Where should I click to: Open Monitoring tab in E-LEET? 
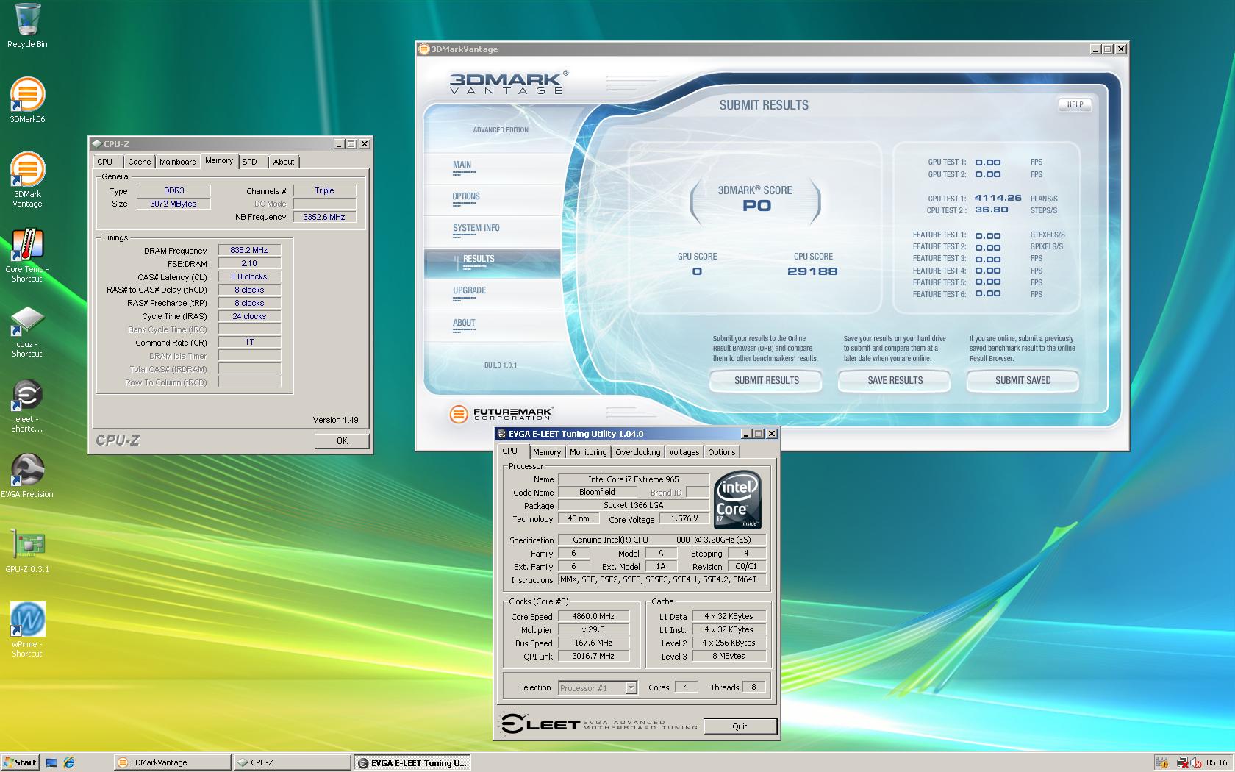click(588, 453)
